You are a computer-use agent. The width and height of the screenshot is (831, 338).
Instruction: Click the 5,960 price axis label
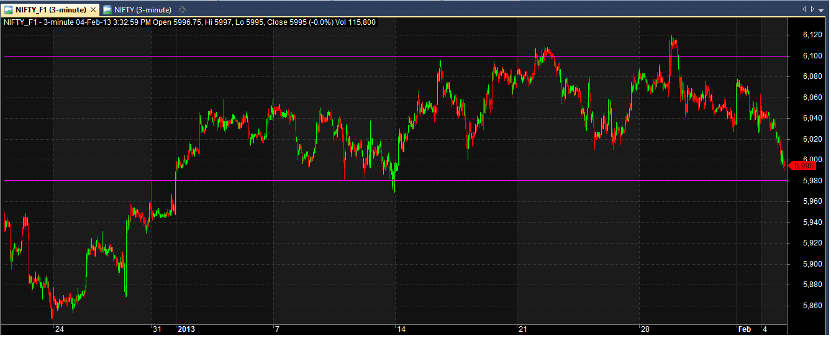point(812,201)
